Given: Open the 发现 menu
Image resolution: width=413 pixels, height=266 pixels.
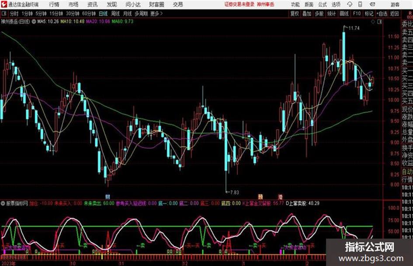Looking at the screenshot, I should point(112,4).
